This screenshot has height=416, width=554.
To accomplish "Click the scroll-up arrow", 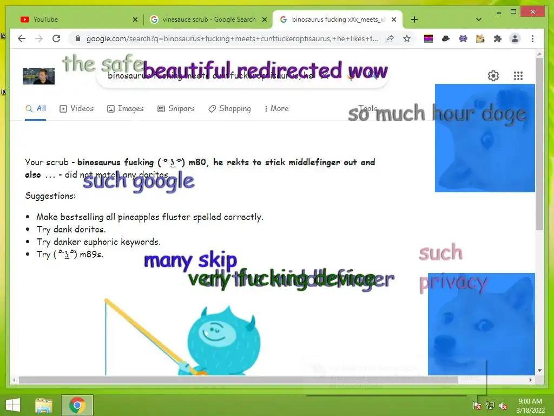I will pyautogui.click(x=539, y=54).
